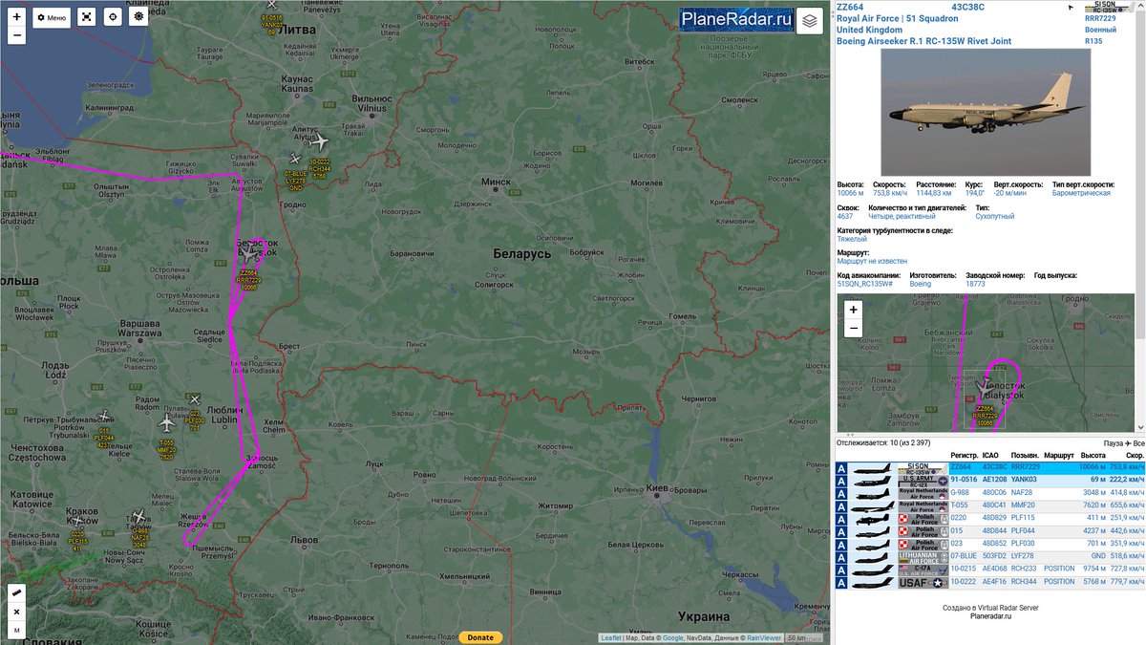Click the Boeing manufacturer value
1146x645 pixels.
click(x=920, y=284)
